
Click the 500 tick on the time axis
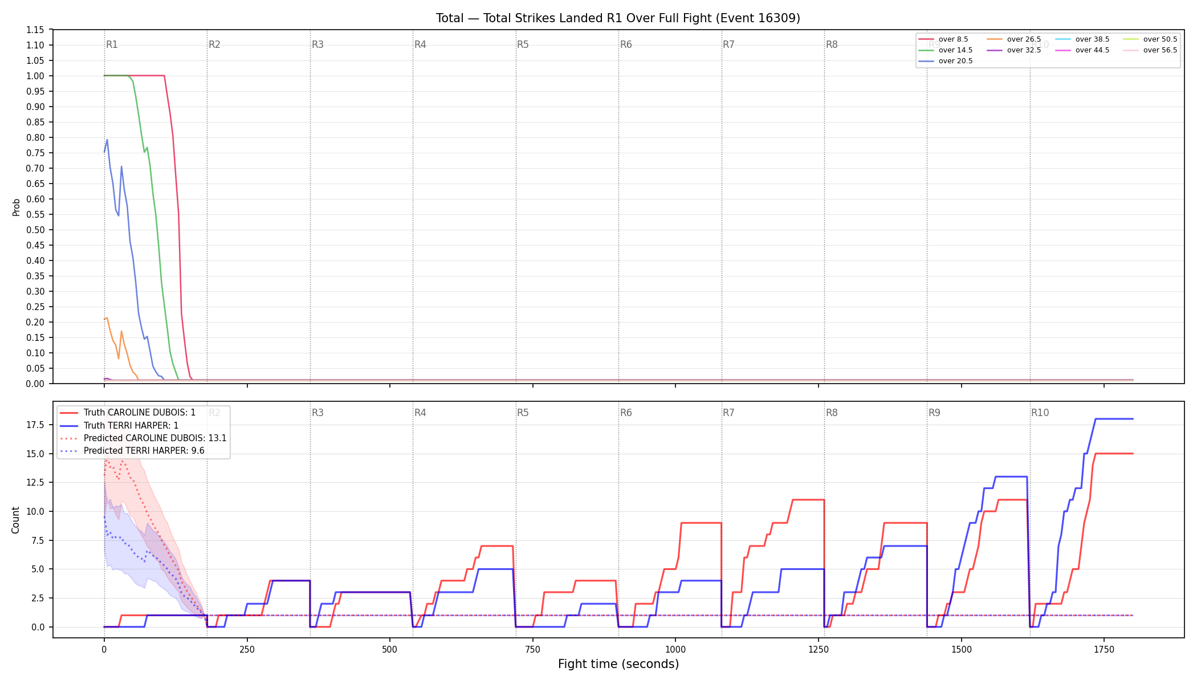390,649
